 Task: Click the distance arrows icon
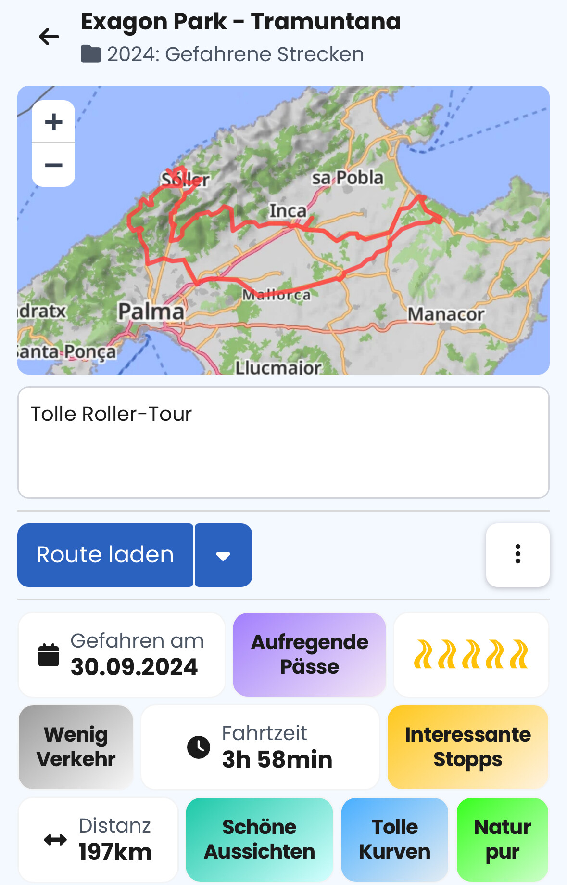[x=55, y=840]
